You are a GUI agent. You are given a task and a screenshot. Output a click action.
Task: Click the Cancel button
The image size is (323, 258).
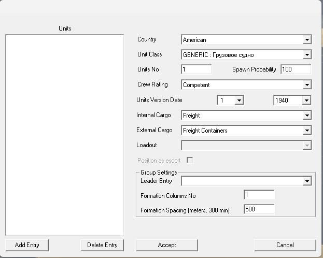pos(285,245)
